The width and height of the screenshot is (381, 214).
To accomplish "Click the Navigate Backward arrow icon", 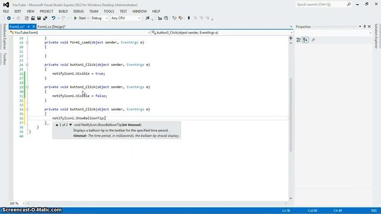I will (9, 18).
